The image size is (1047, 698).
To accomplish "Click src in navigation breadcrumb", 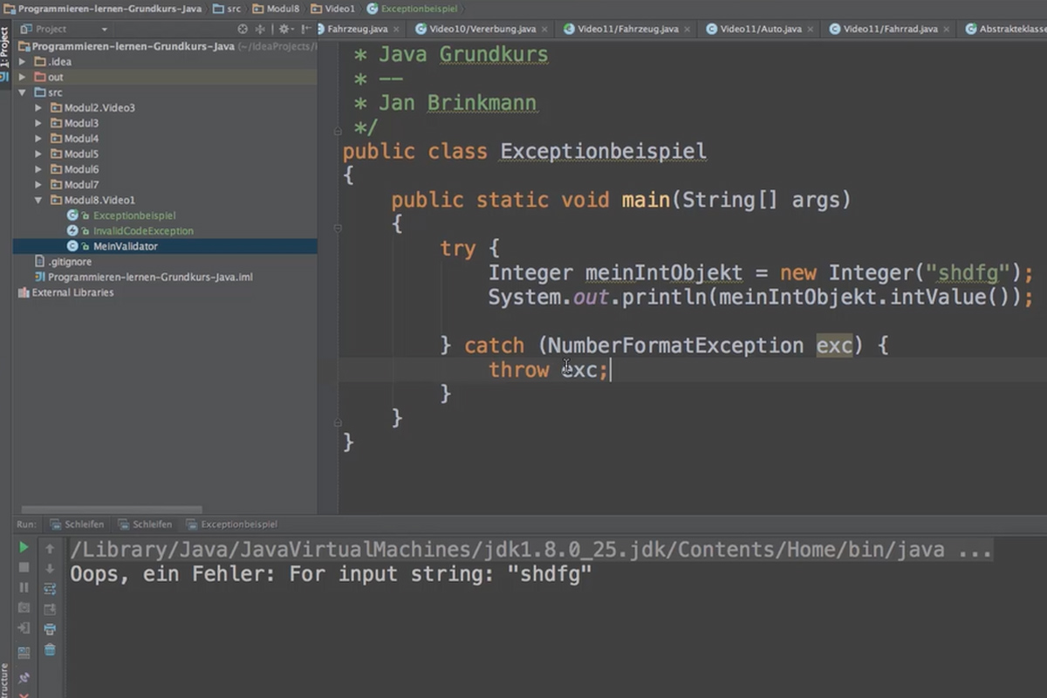I will [228, 9].
